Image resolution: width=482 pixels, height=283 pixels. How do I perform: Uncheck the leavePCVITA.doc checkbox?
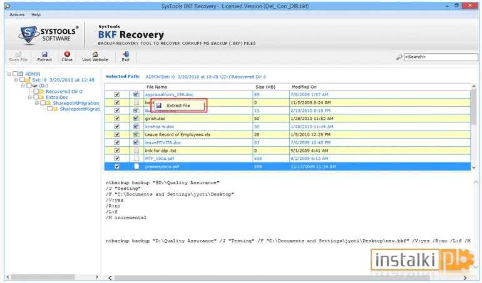click(x=117, y=142)
